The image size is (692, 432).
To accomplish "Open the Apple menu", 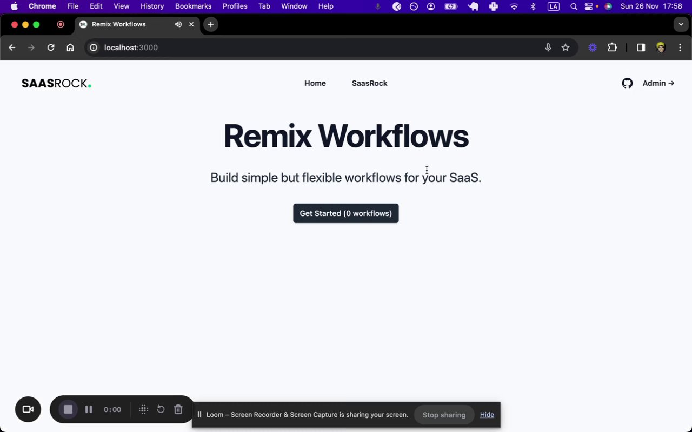I will coord(15,6).
